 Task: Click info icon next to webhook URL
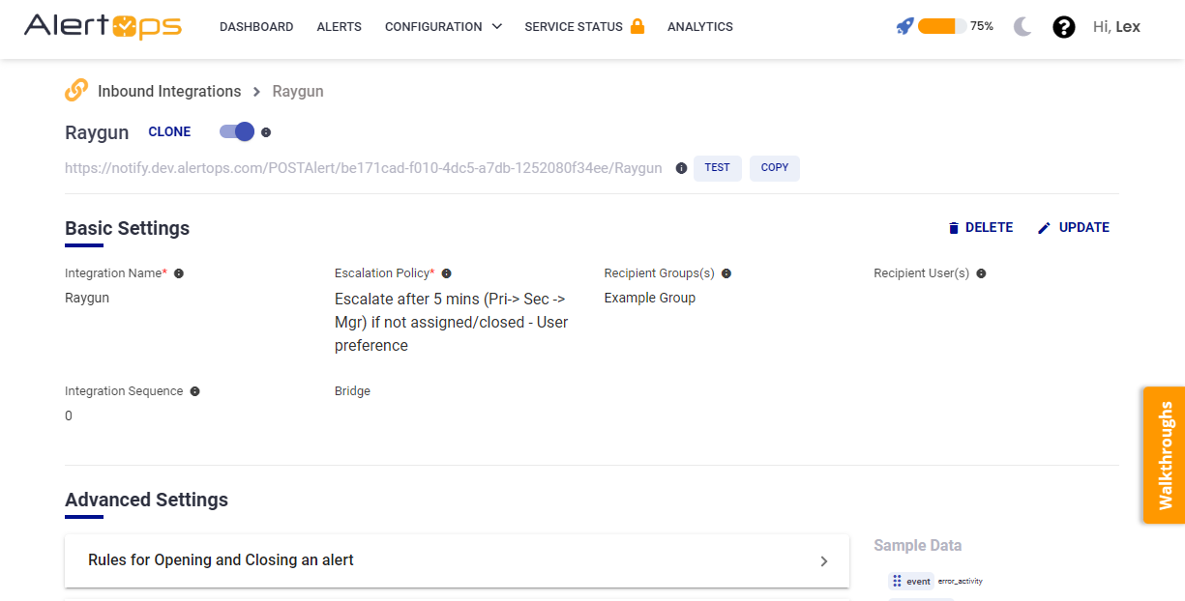681,168
